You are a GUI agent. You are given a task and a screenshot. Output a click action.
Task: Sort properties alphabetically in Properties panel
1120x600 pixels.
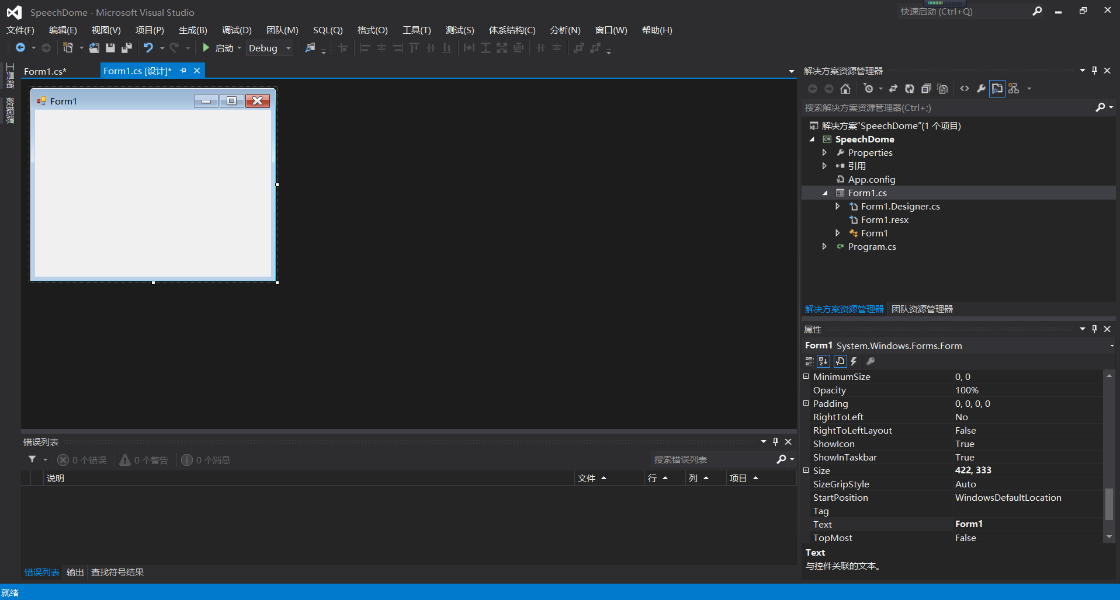[x=823, y=361]
